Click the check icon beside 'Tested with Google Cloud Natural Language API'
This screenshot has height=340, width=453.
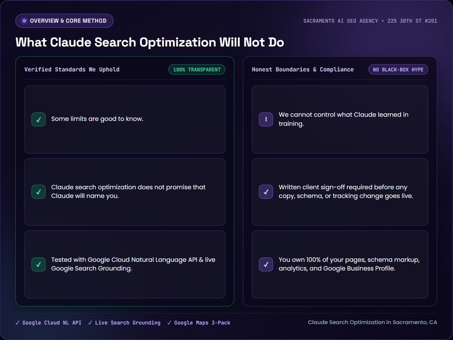(x=39, y=264)
